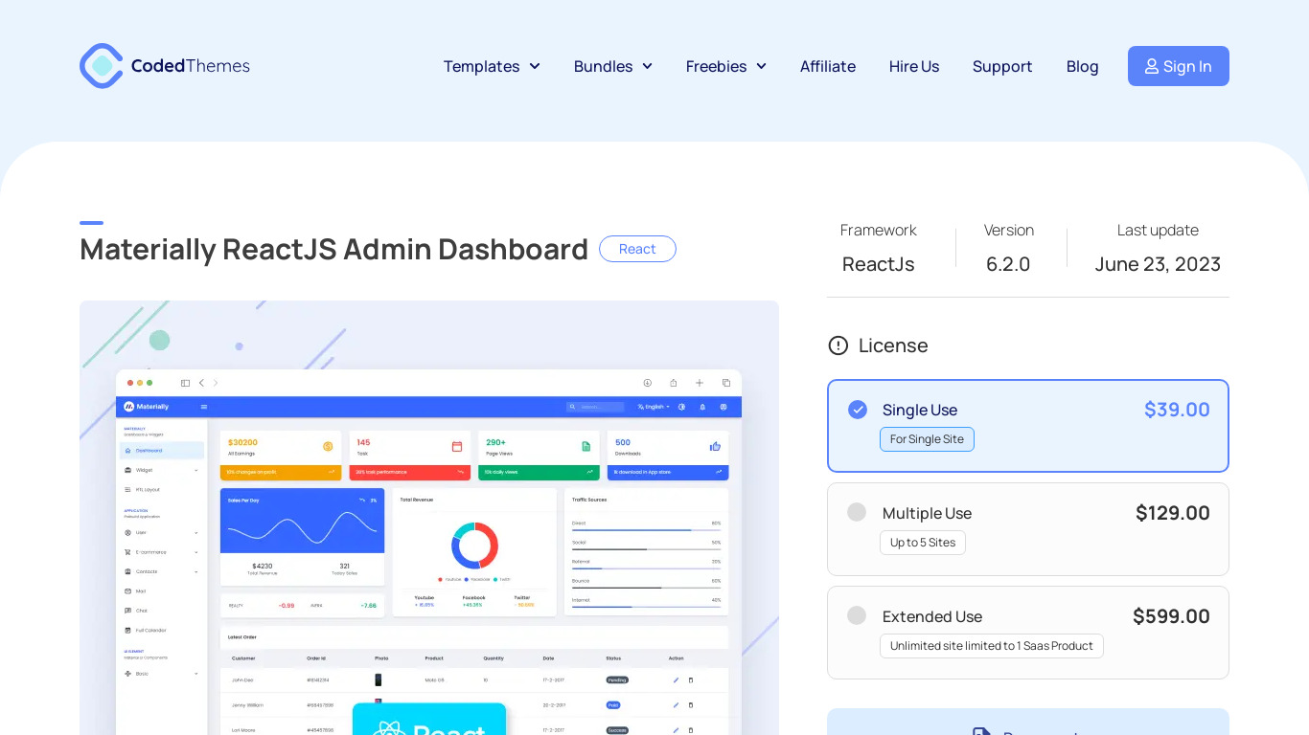This screenshot has height=735, width=1309.
Task: Select the Extended Use license radio
Action: pos(857,615)
